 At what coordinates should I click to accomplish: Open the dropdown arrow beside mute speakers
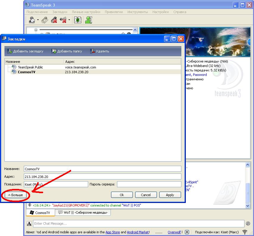69,20
